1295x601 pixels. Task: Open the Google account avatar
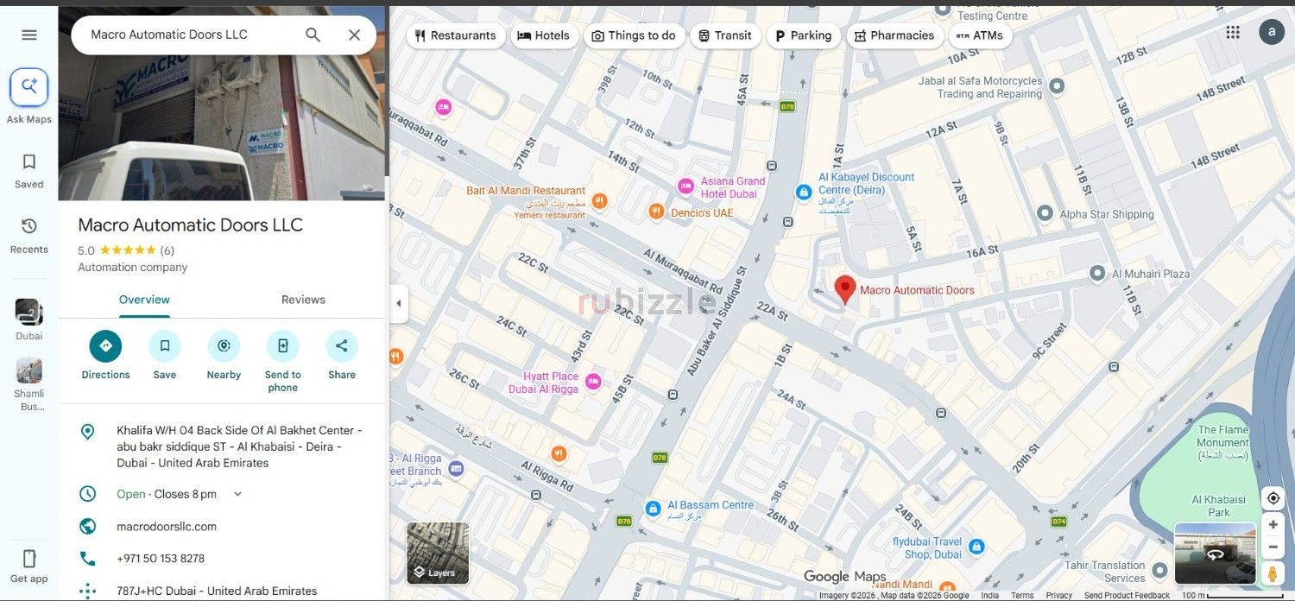click(1272, 32)
